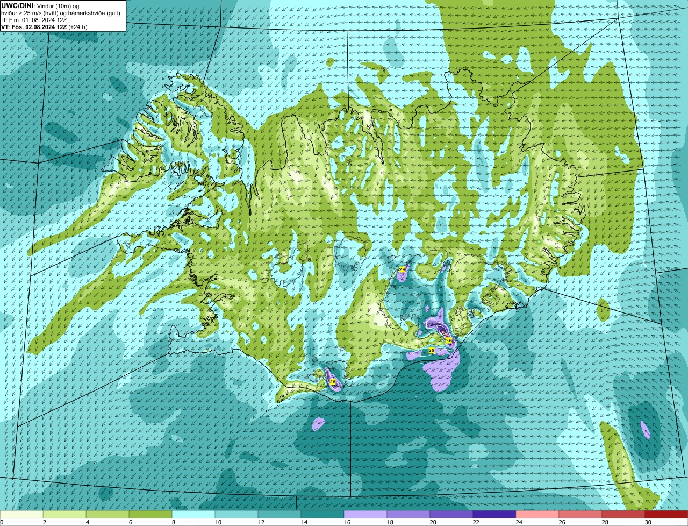688x526 pixels.
Task: Click the "29" gust label farthest from the 36
Action: pyautogui.click(x=402, y=269)
